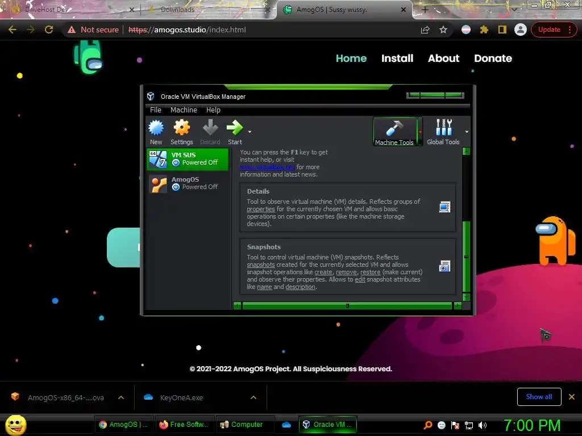Open a new browser tab
Screen dimensions: 582x436
tap(425, 10)
